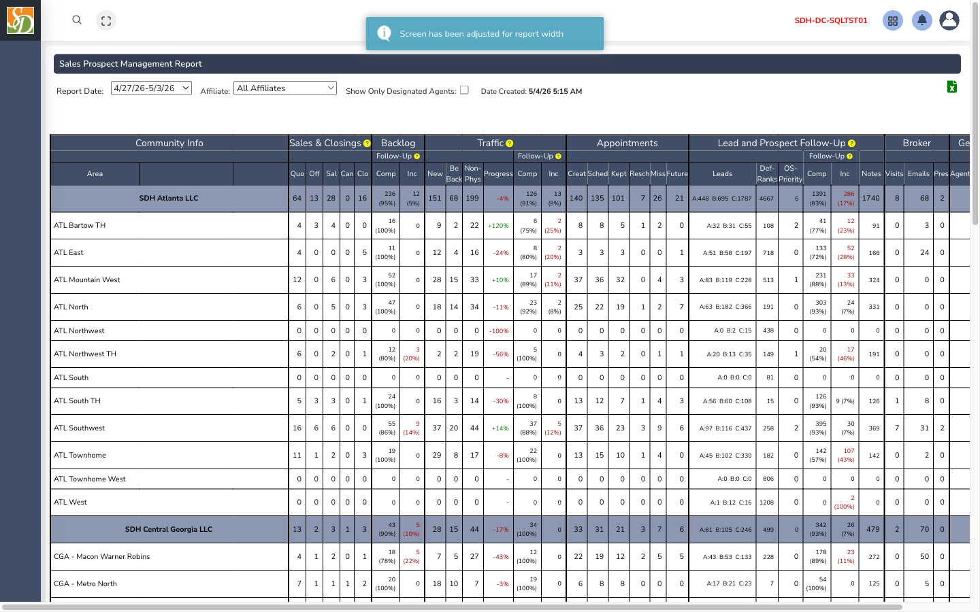Click the Future column header

coord(677,174)
